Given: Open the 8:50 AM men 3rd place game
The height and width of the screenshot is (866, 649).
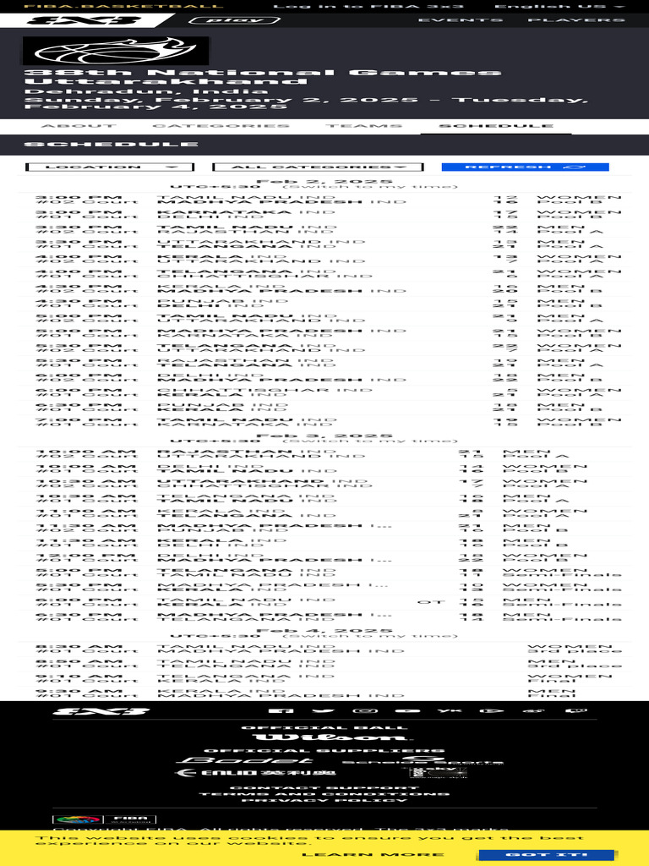Looking at the screenshot, I should 324,664.
